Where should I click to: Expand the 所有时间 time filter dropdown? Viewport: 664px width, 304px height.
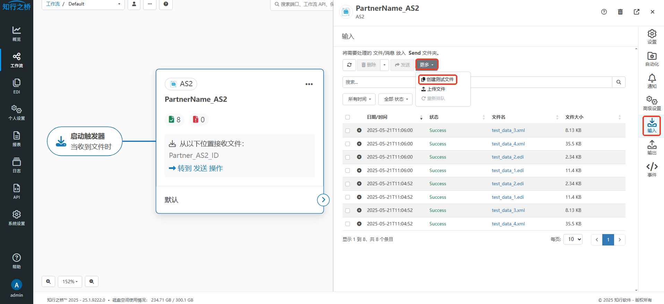(359, 99)
